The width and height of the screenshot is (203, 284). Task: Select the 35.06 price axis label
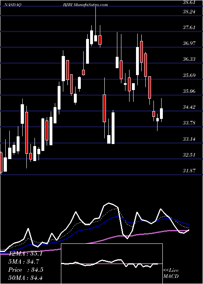coord(189,91)
